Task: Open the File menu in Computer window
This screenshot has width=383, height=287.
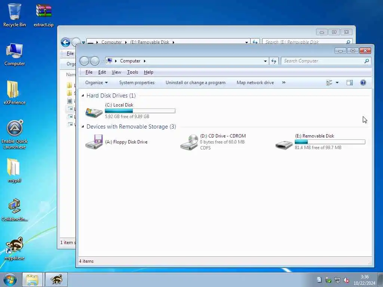Action: [x=89, y=72]
